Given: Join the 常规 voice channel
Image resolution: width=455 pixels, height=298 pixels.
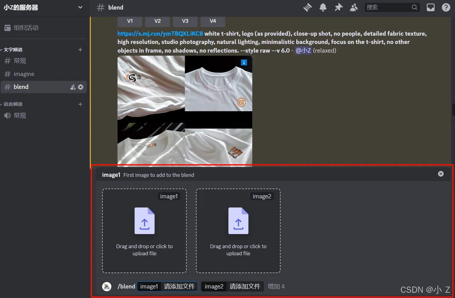Looking at the screenshot, I should click(x=20, y=116).
